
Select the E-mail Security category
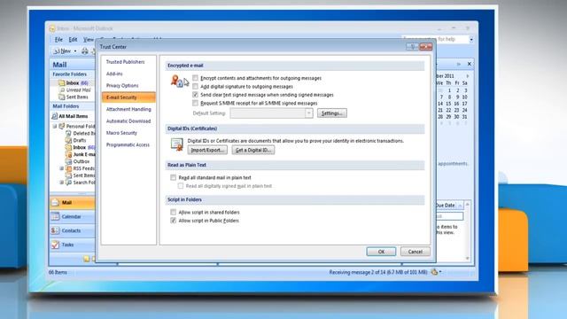(128, 97)
